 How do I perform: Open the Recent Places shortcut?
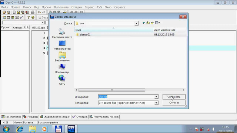tap(62, 33)
